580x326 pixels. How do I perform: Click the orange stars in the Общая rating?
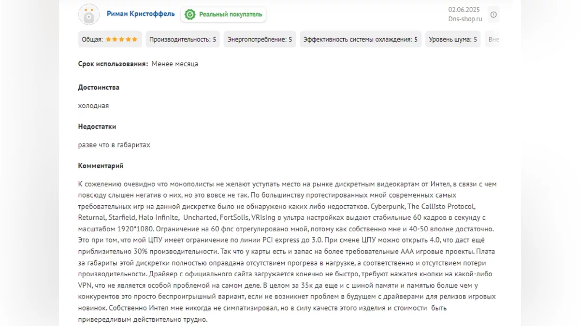click(121, 40)
